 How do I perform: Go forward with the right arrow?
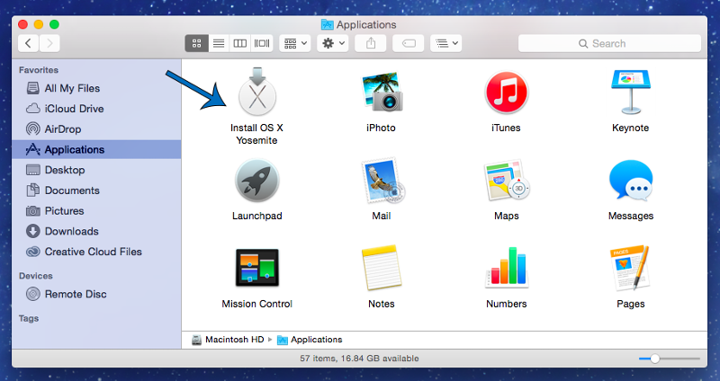click(x=49, y=43)
